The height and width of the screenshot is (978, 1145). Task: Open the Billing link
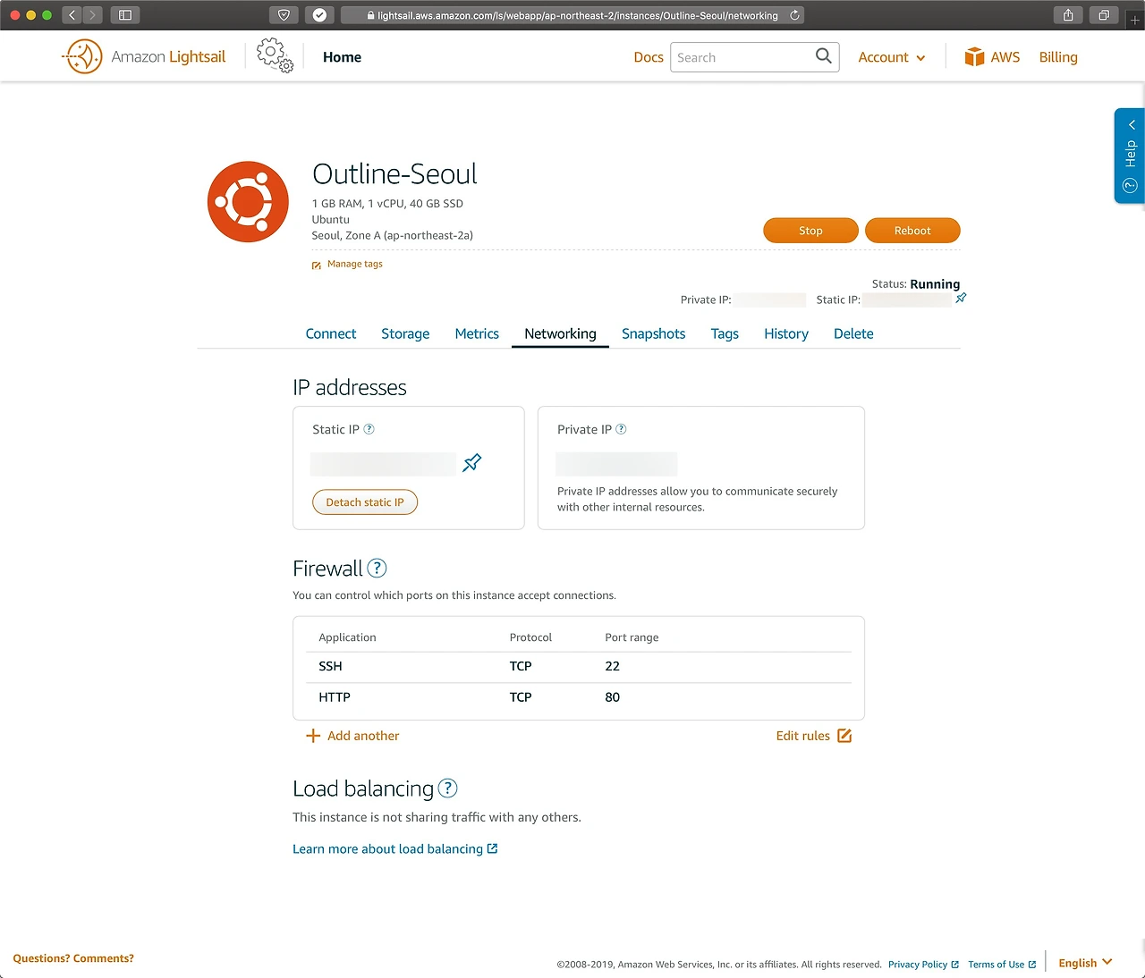coord(1058,57)
